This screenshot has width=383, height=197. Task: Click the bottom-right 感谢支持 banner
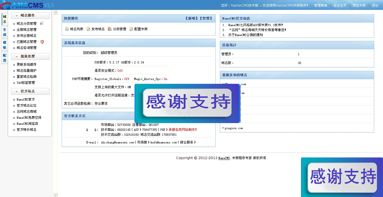pos(342,177)
